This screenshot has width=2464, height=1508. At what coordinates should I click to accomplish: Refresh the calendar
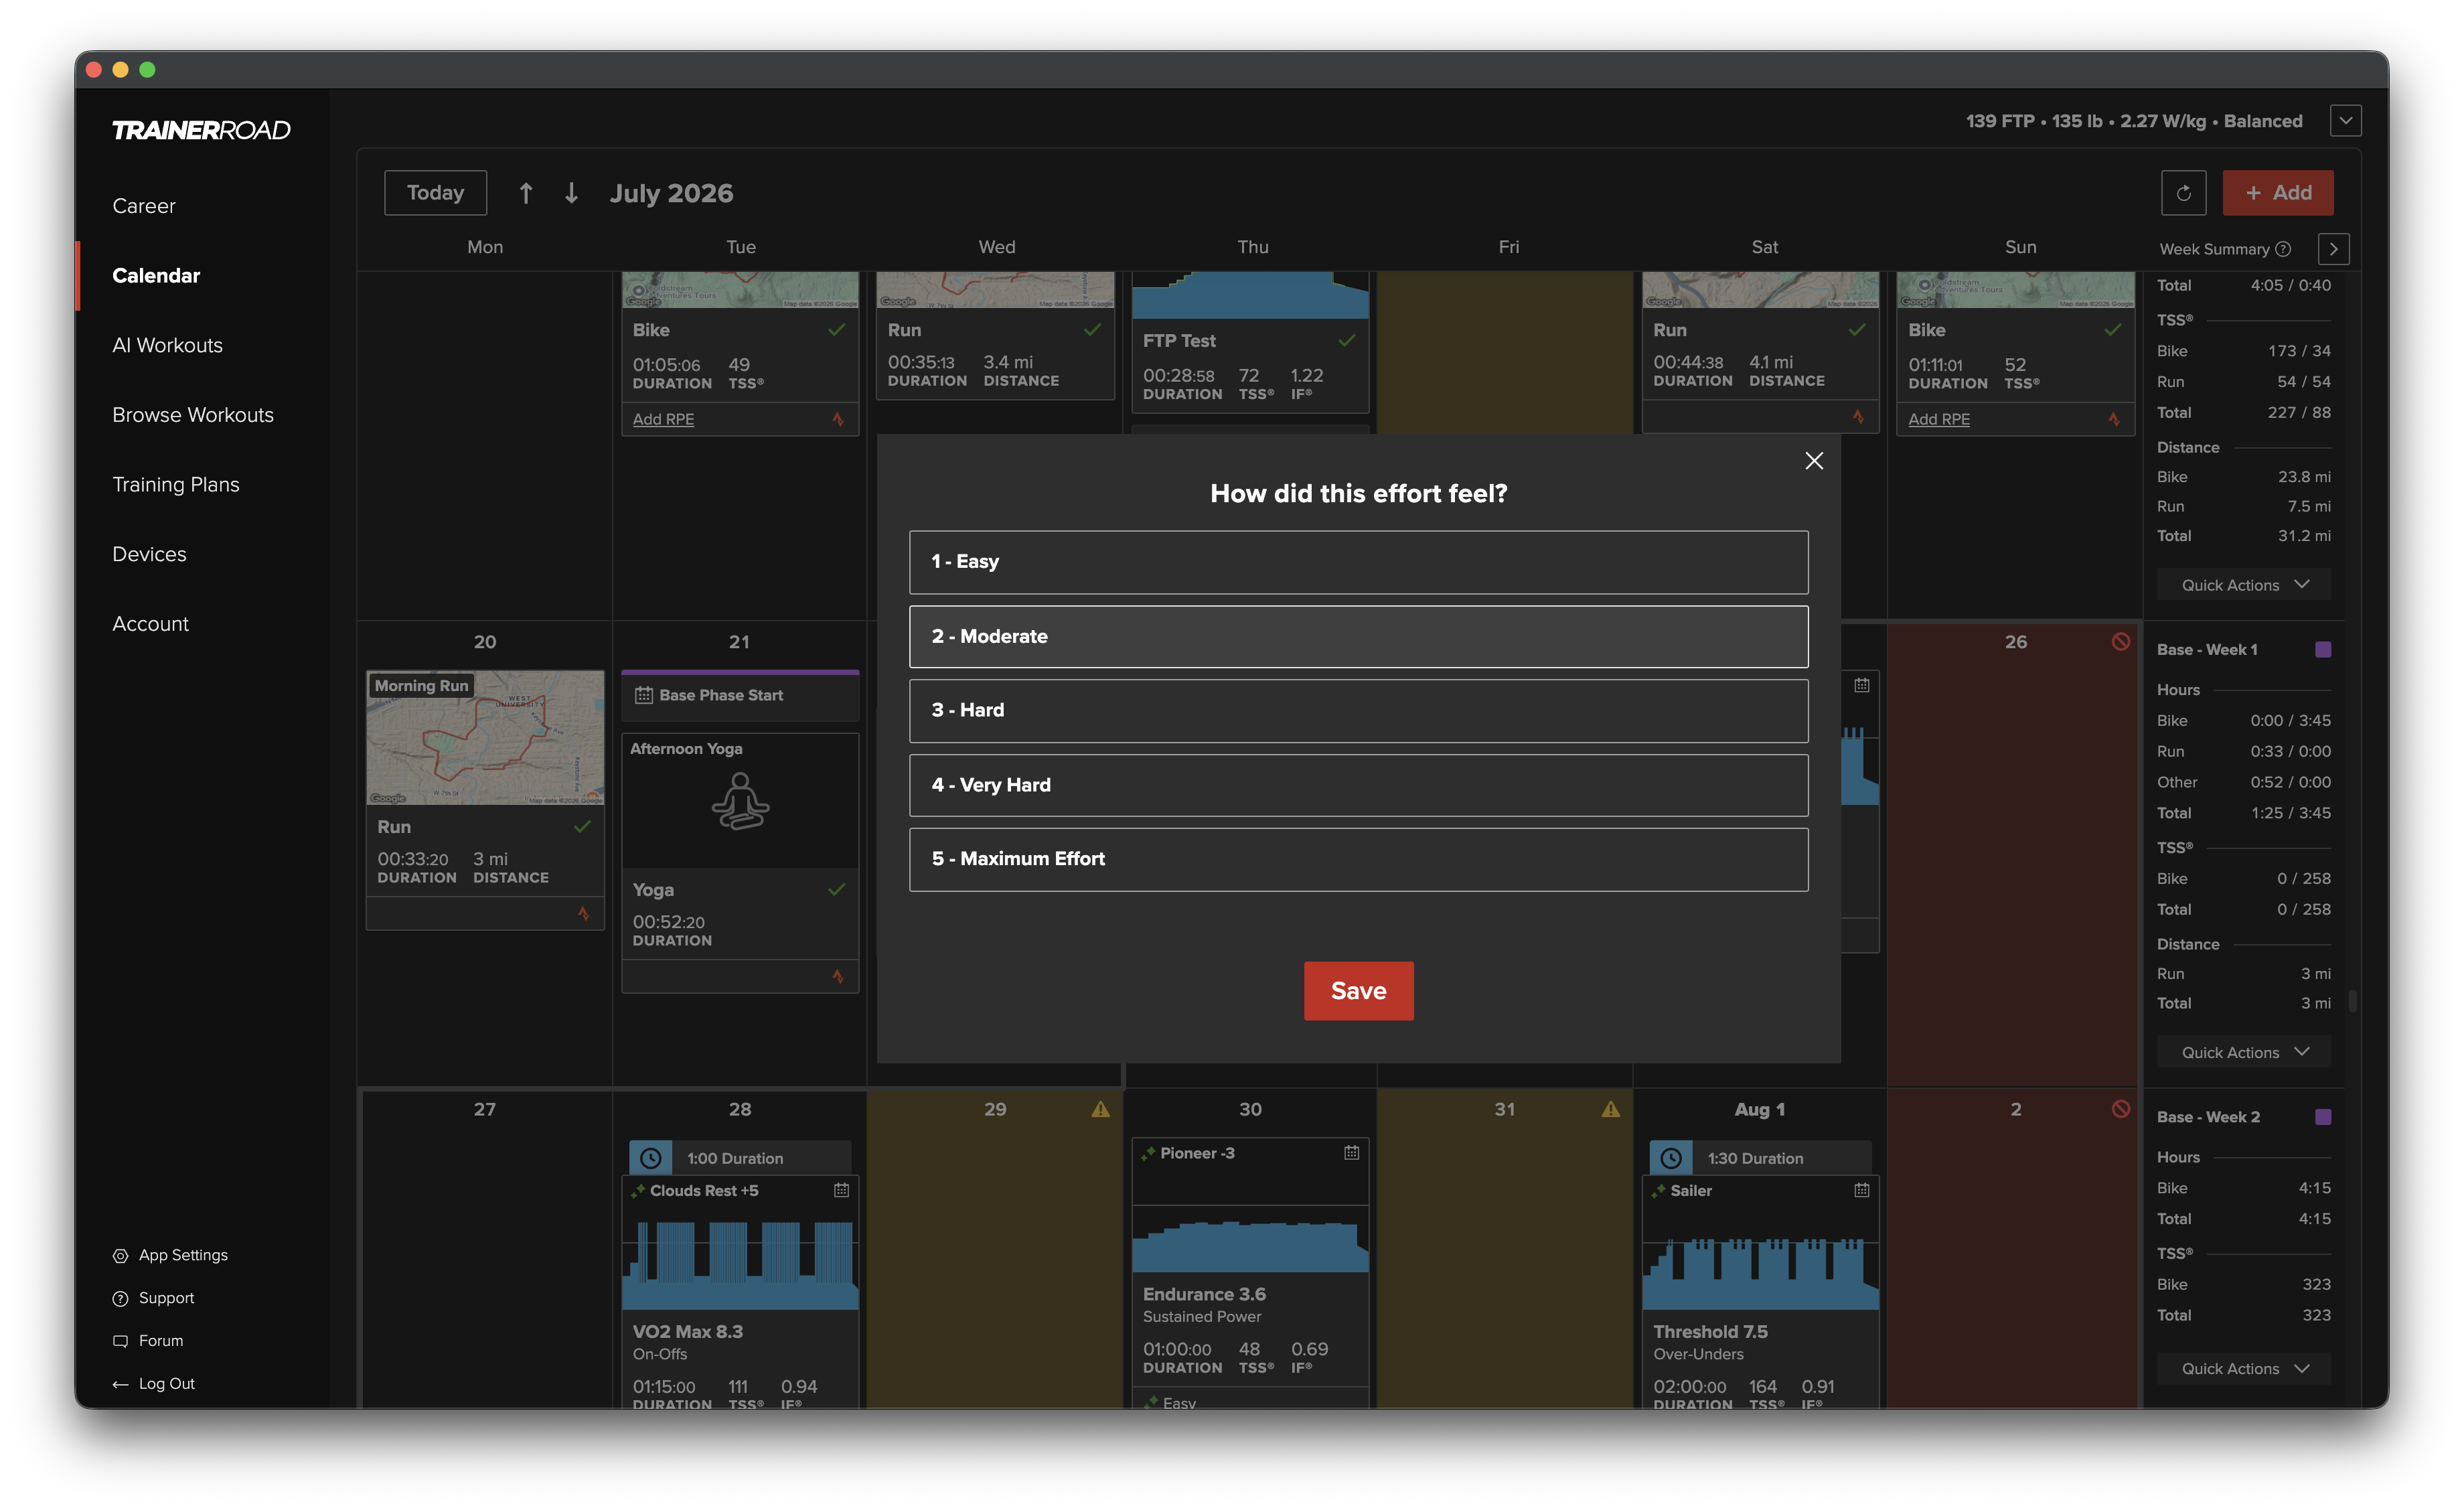pos(2183,193)
